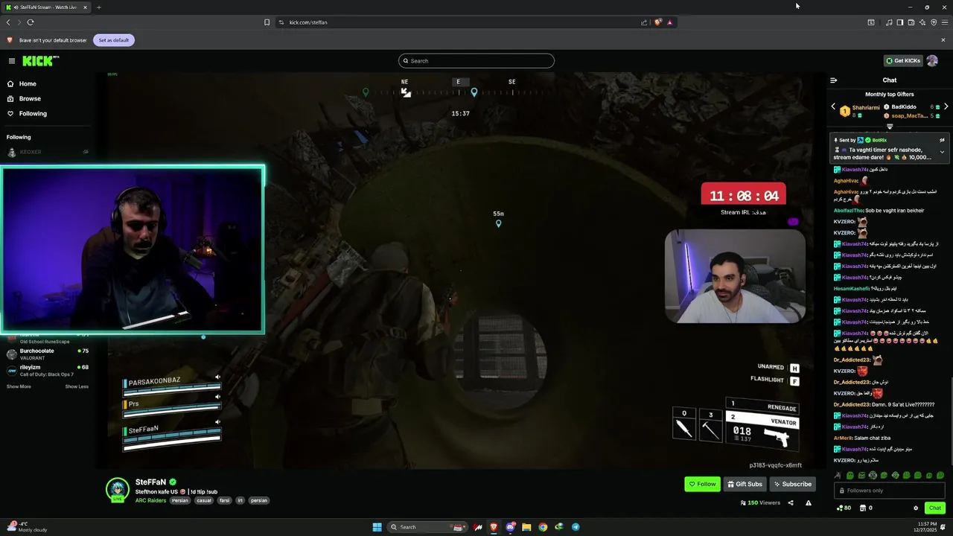Select the first green emote in chat

click(x=850, y=475)
